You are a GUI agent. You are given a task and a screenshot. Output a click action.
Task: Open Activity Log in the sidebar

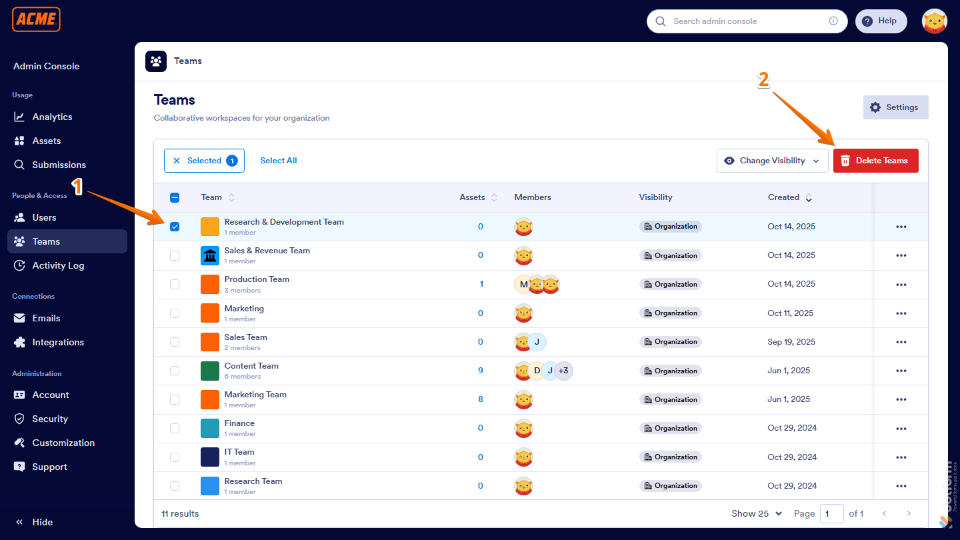67,265
